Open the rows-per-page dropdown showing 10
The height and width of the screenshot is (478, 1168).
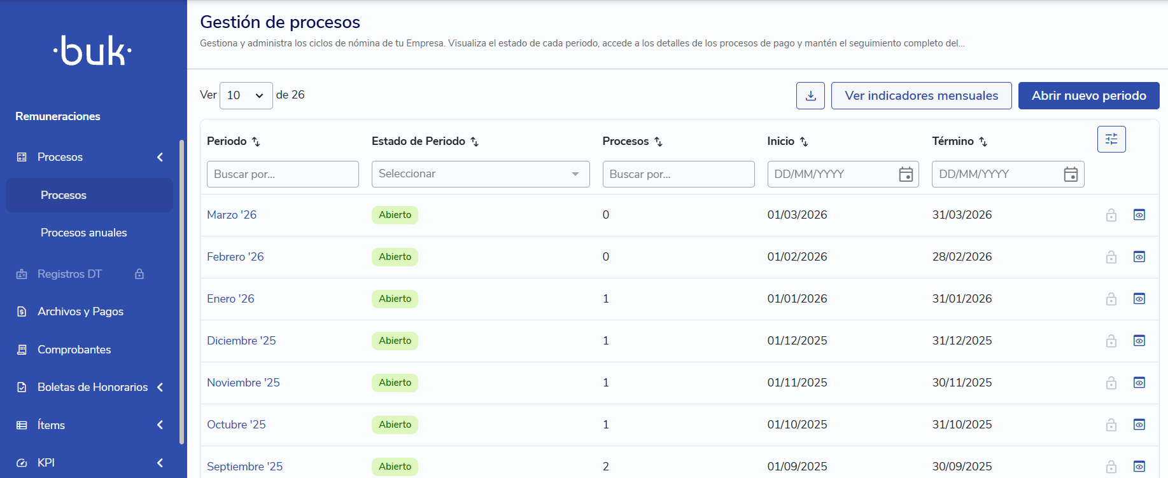click(x=246, y=95)
